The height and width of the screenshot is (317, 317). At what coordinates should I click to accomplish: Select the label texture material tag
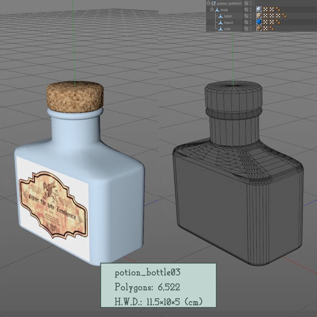tap(259, 16)
